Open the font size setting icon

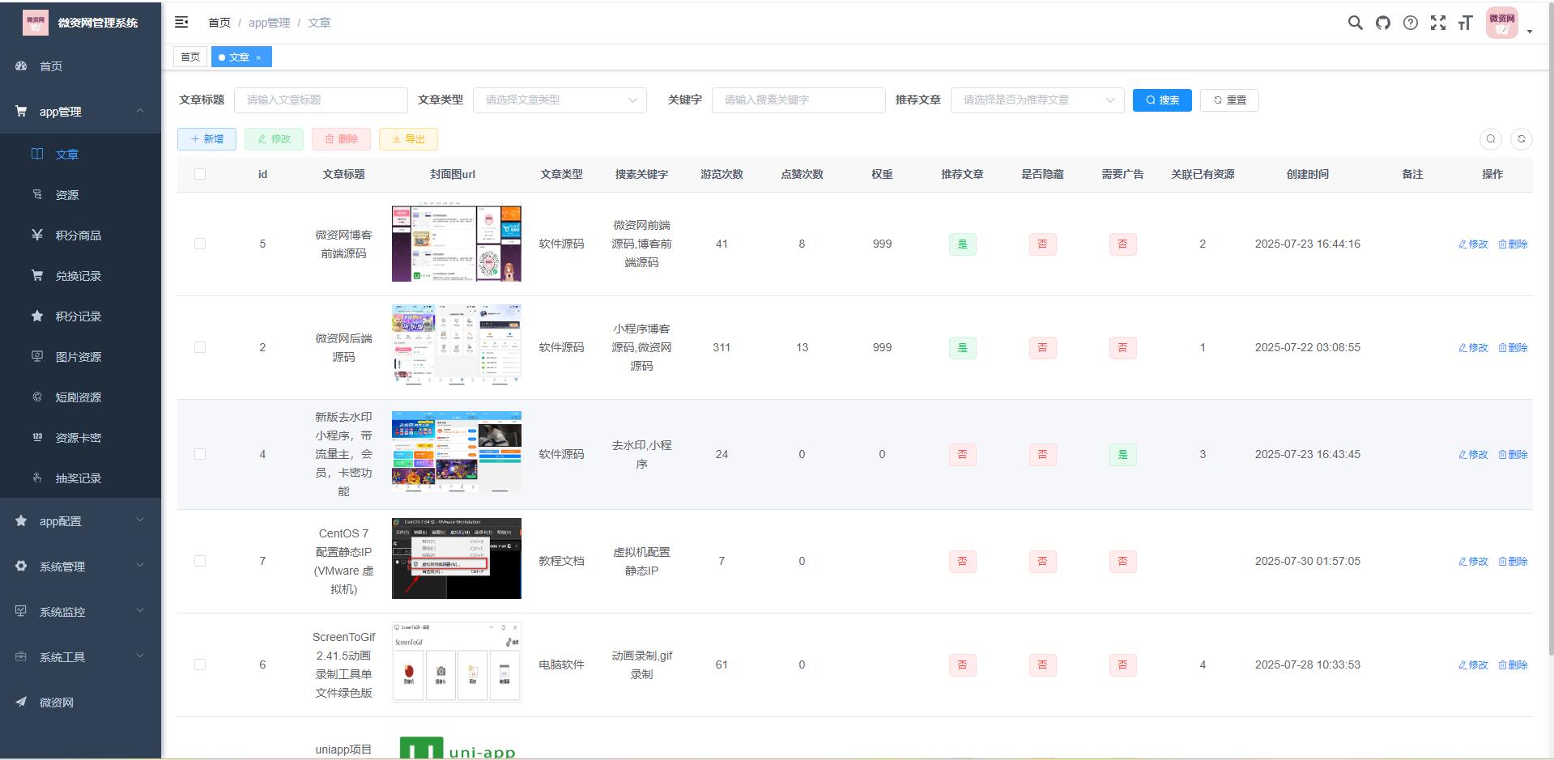pyautogui.click(x=1465, y=23)
